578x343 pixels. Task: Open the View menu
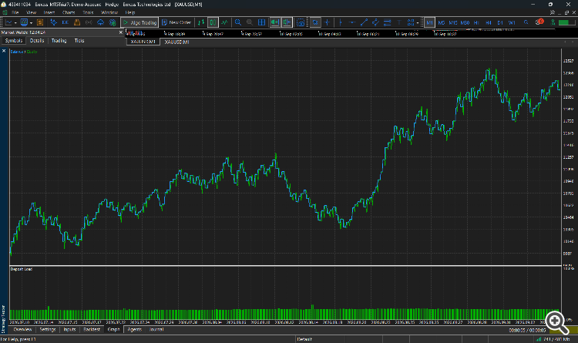pos(32,12)
